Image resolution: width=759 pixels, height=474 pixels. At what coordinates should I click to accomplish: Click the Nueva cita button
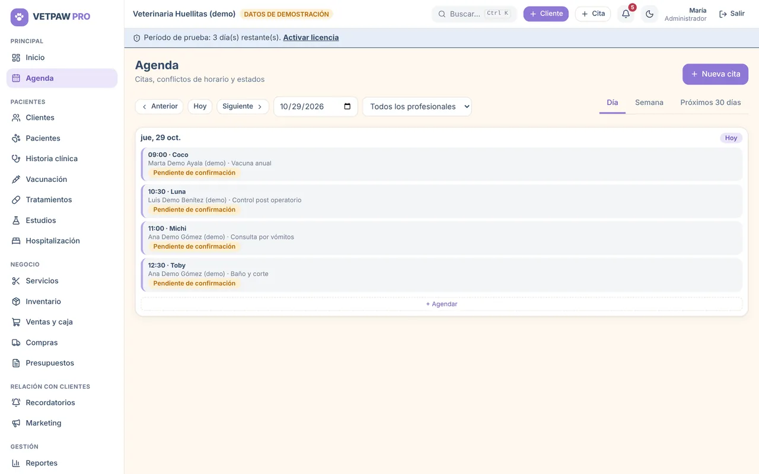715,74
